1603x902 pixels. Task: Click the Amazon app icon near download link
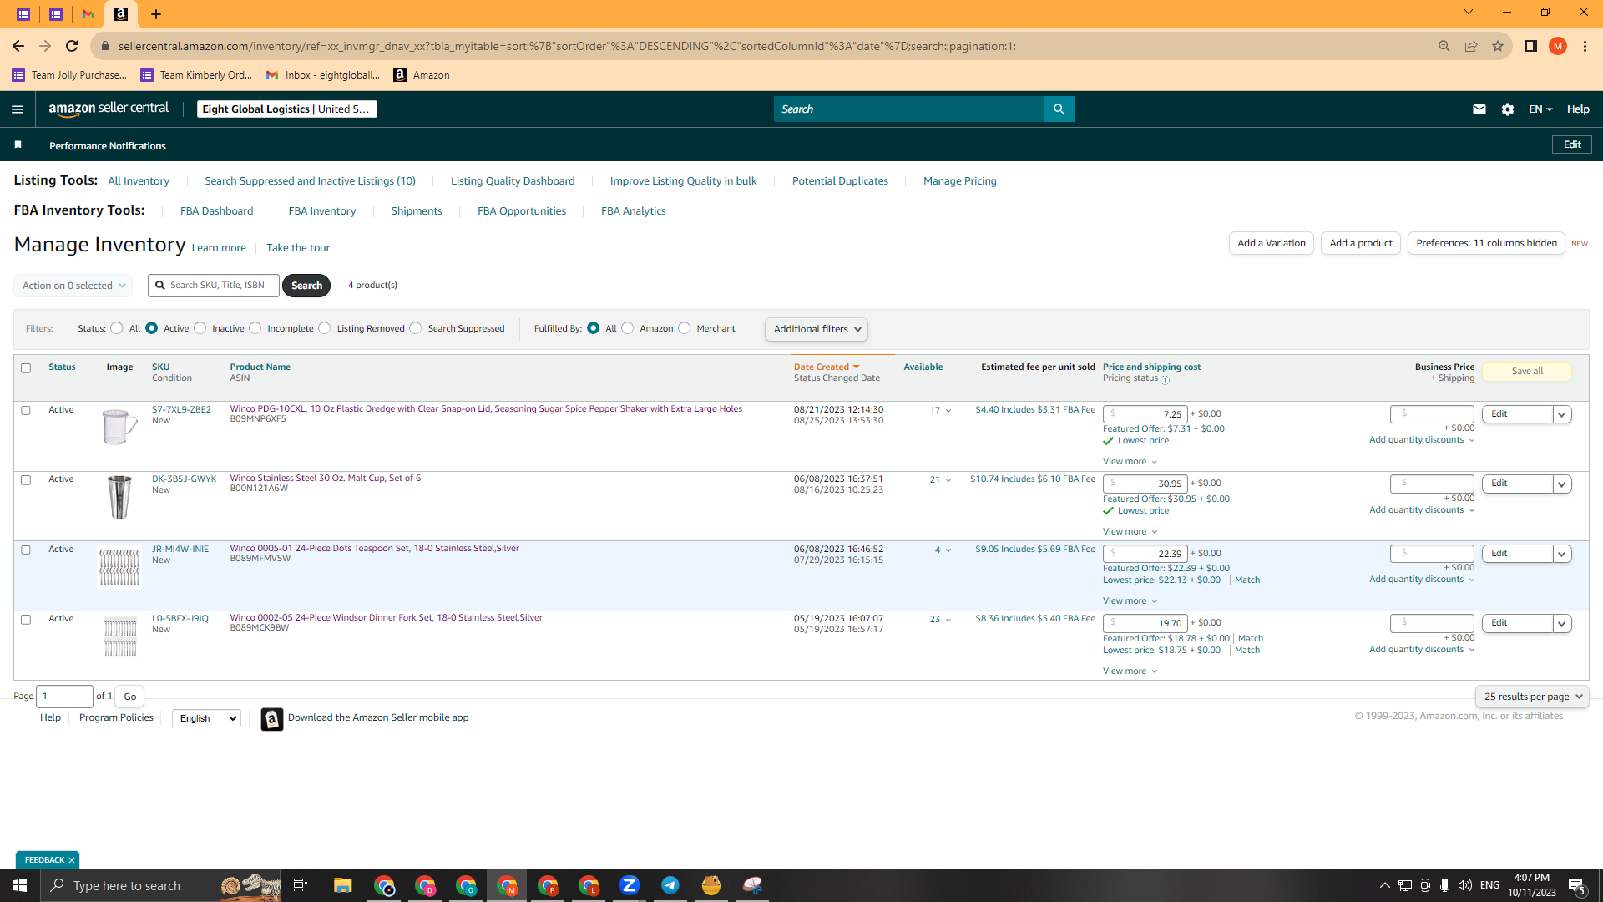click(272, 719)
